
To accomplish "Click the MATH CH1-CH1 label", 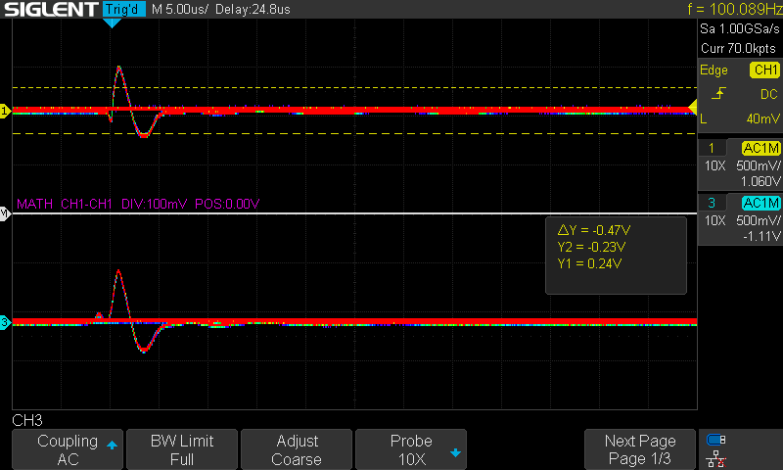I will pos(65,204).
